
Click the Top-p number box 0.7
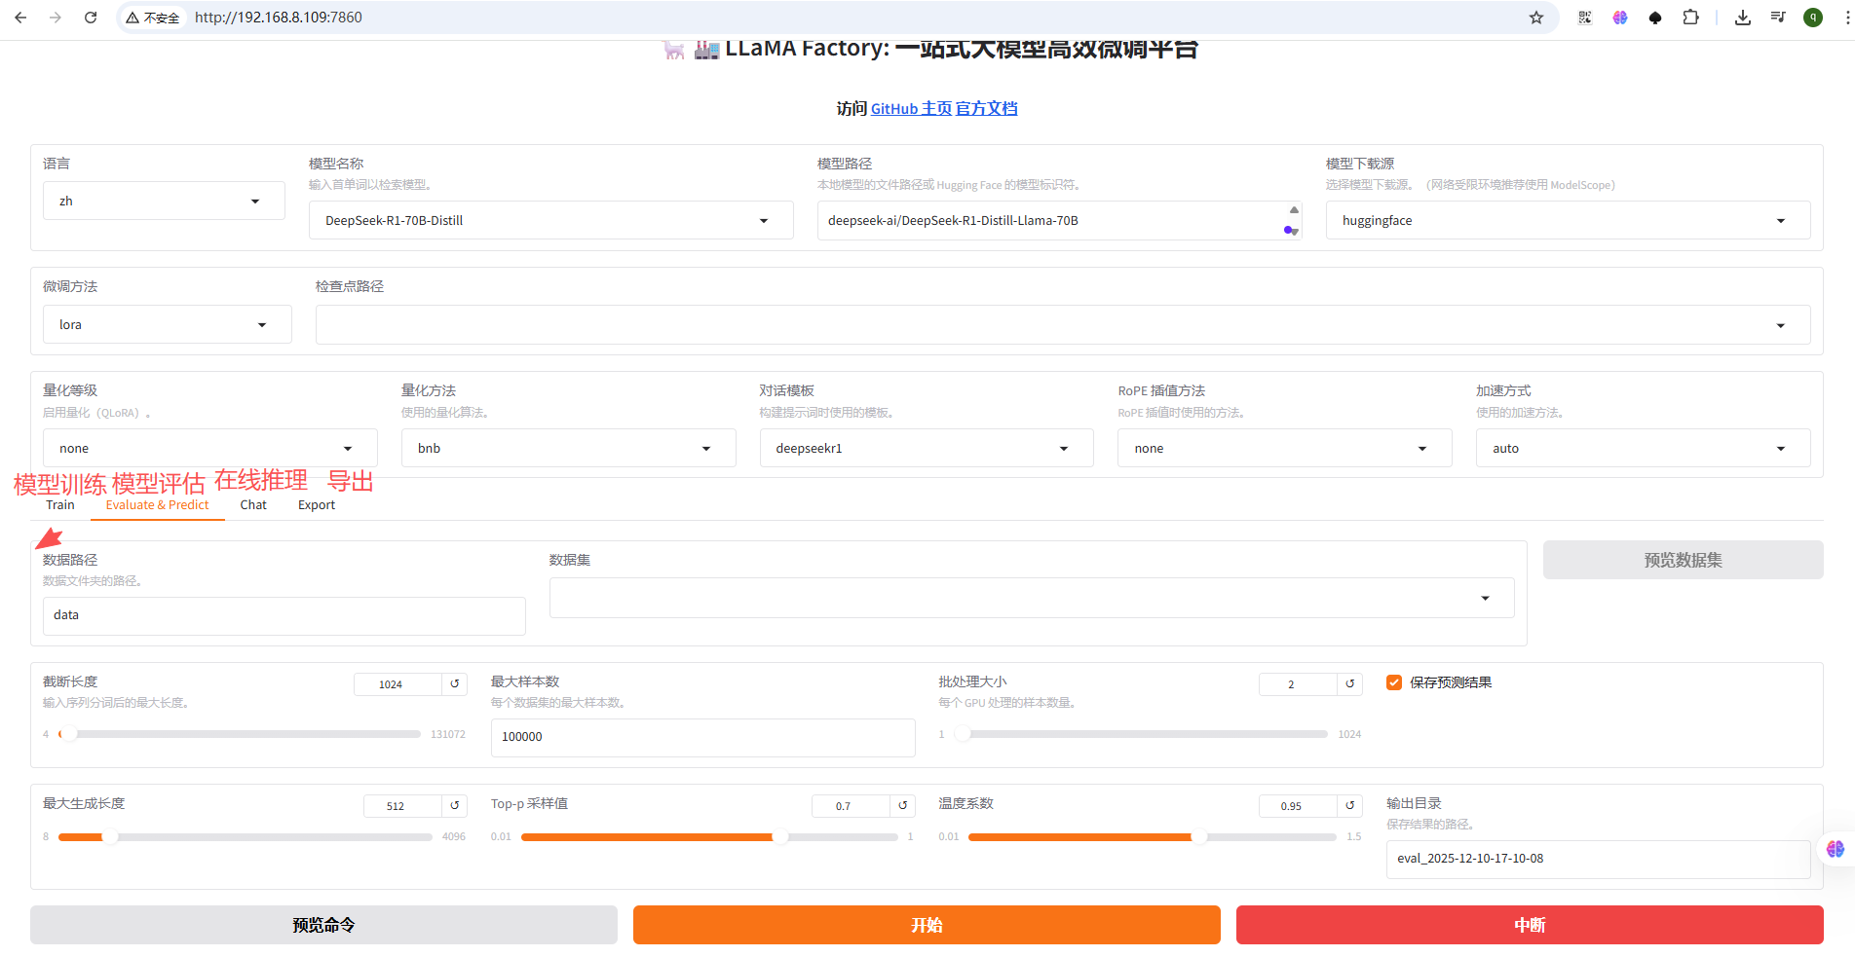coord(851,806)
